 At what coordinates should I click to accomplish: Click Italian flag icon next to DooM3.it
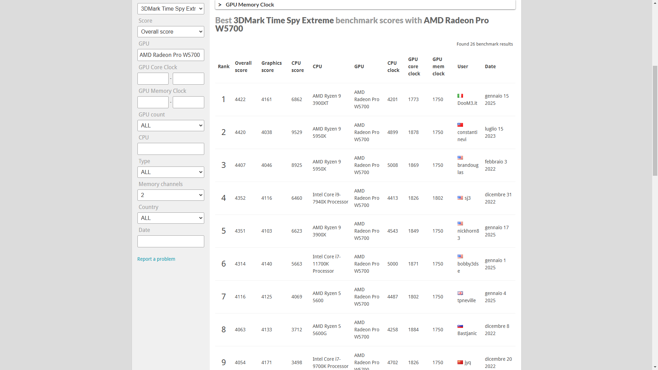point(460,96)
